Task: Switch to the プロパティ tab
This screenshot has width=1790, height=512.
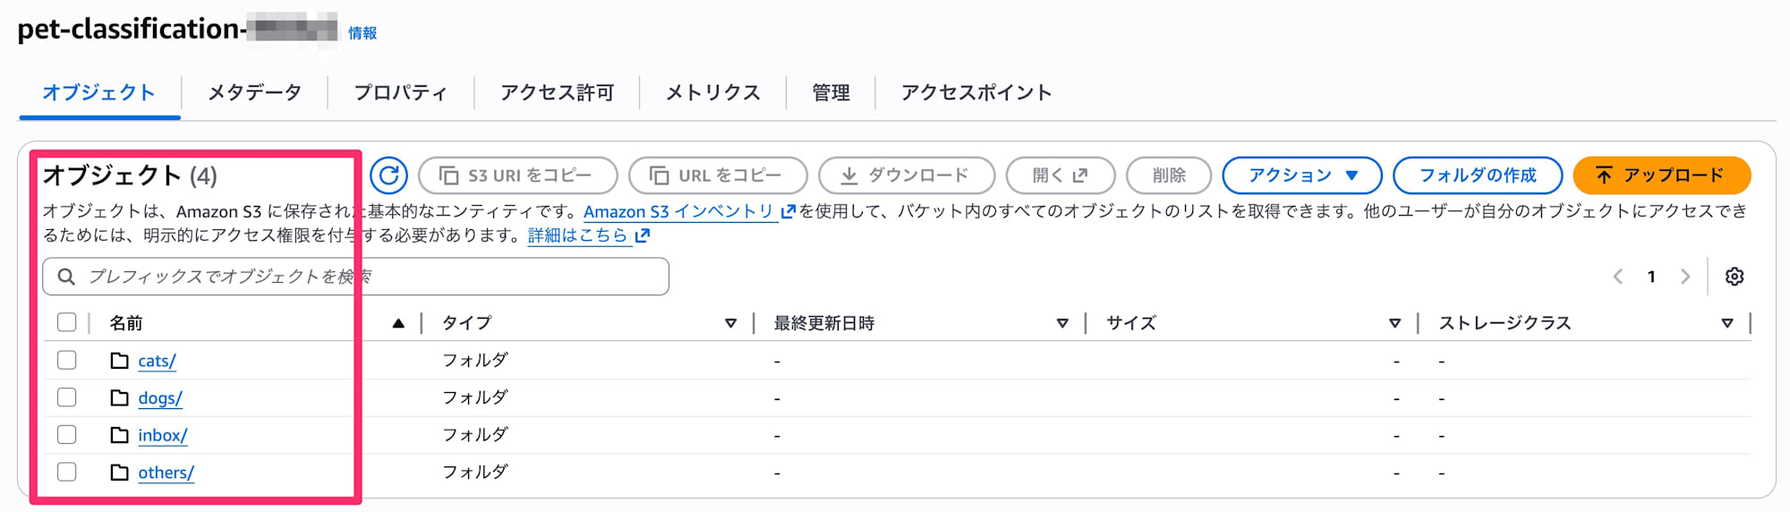Action: [x=400, y=92]
